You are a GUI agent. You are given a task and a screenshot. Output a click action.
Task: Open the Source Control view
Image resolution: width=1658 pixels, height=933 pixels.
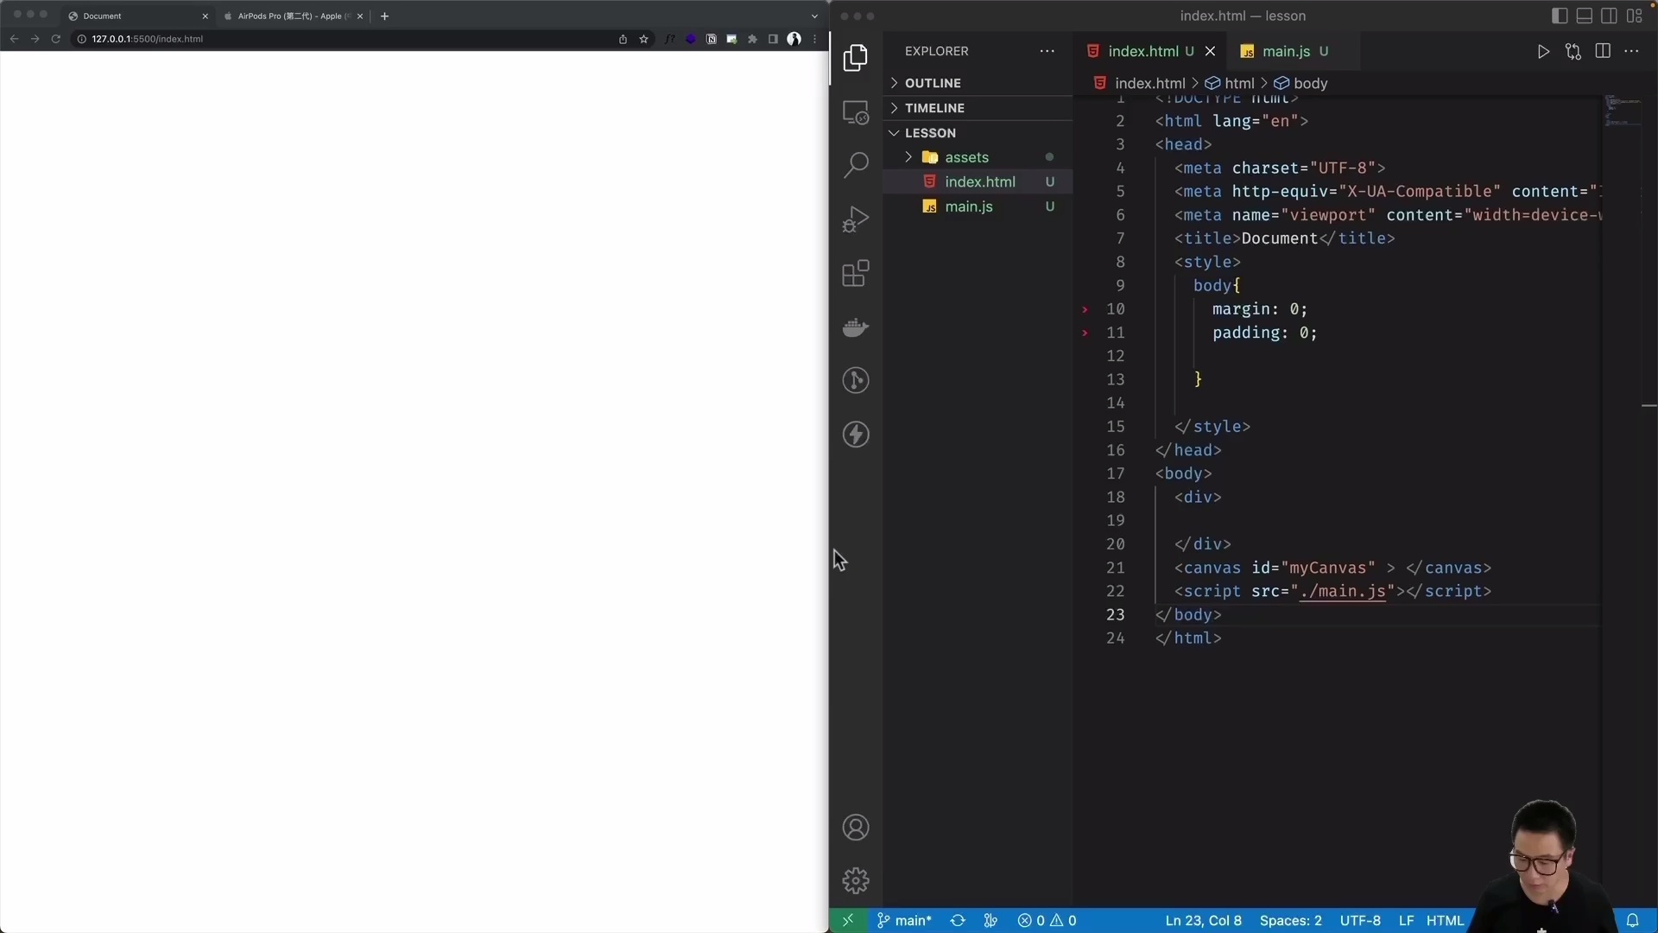point(856,380)
